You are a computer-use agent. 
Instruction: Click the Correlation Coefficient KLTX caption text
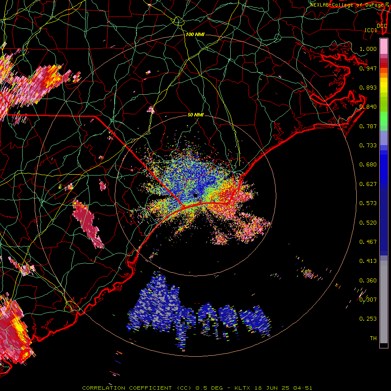coord(197,388)
